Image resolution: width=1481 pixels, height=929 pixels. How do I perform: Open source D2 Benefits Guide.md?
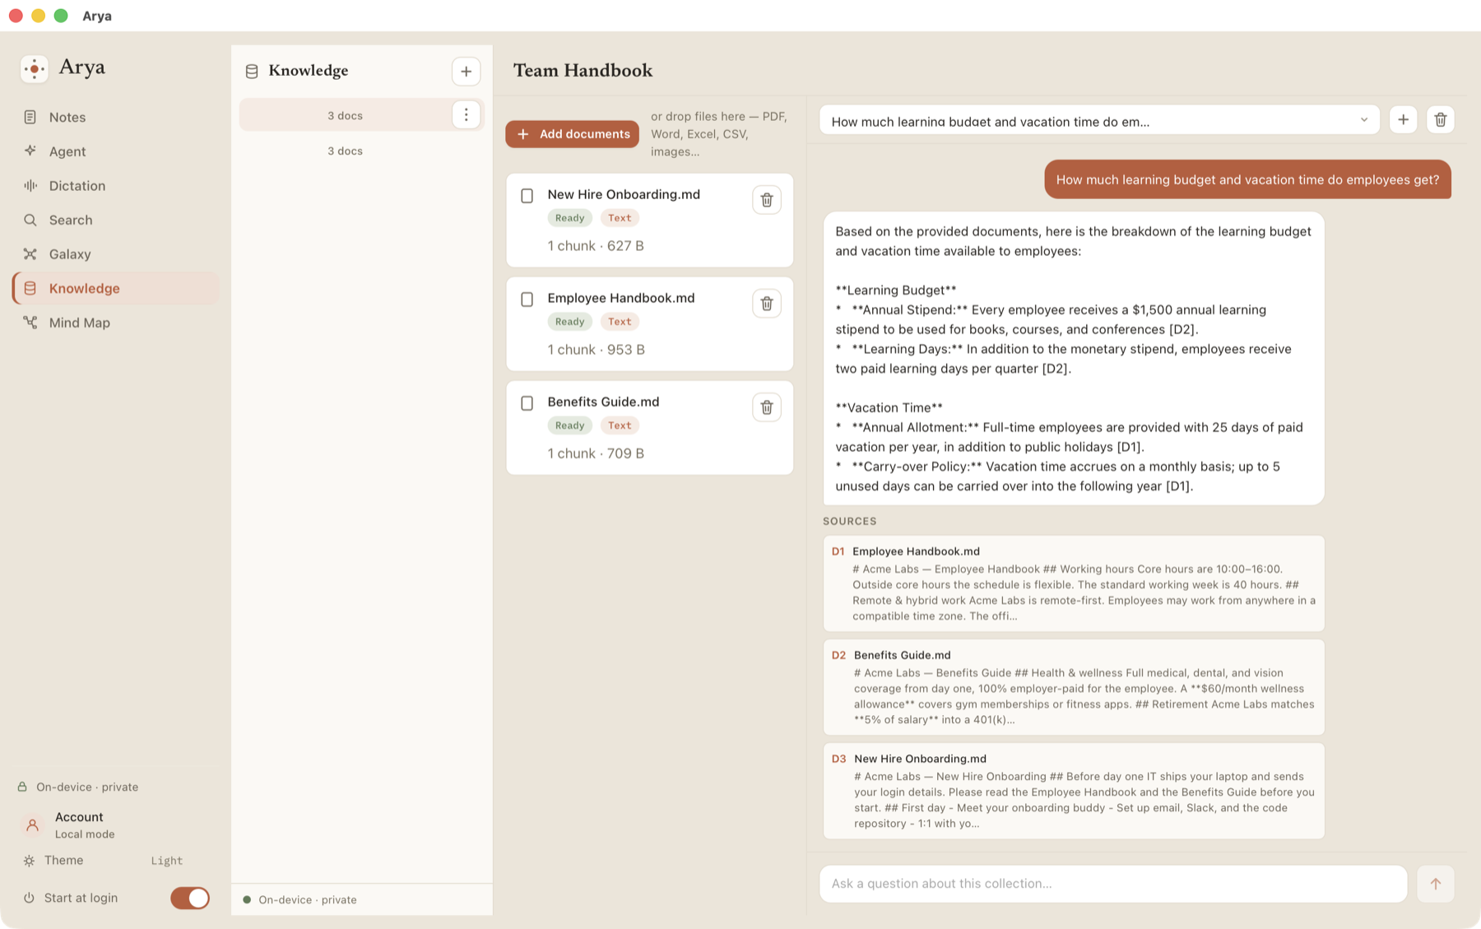click(x=1074, y=687)
